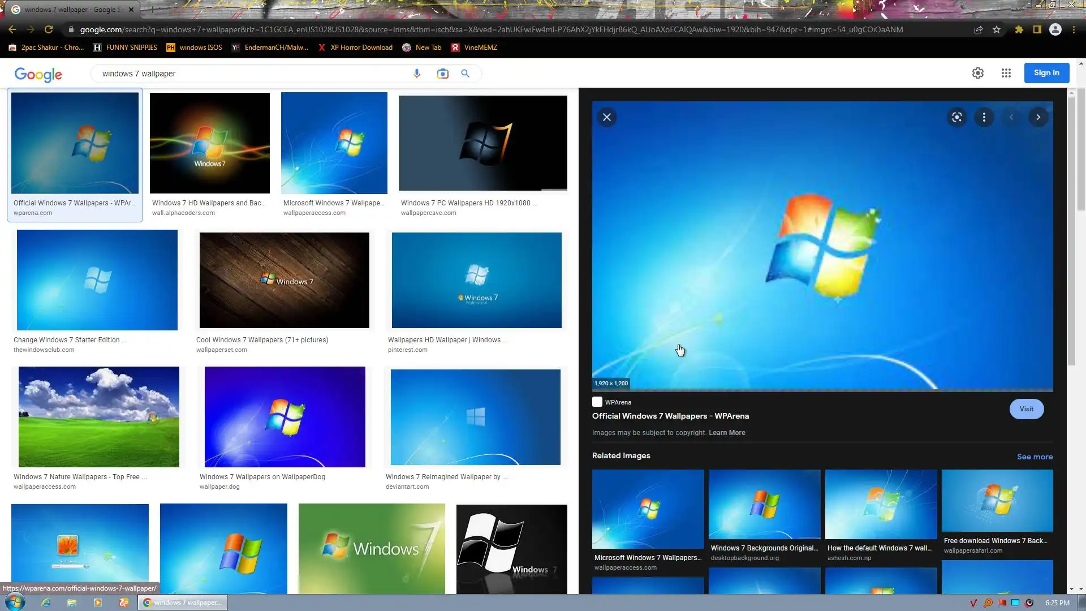Open the XP Horror Download bookmark
Screen dimensions: 1086x611
(x=355, y=48)
